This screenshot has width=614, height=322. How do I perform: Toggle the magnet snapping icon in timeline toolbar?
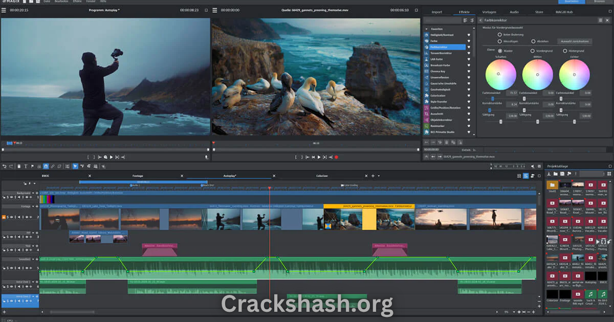[46, 166]
